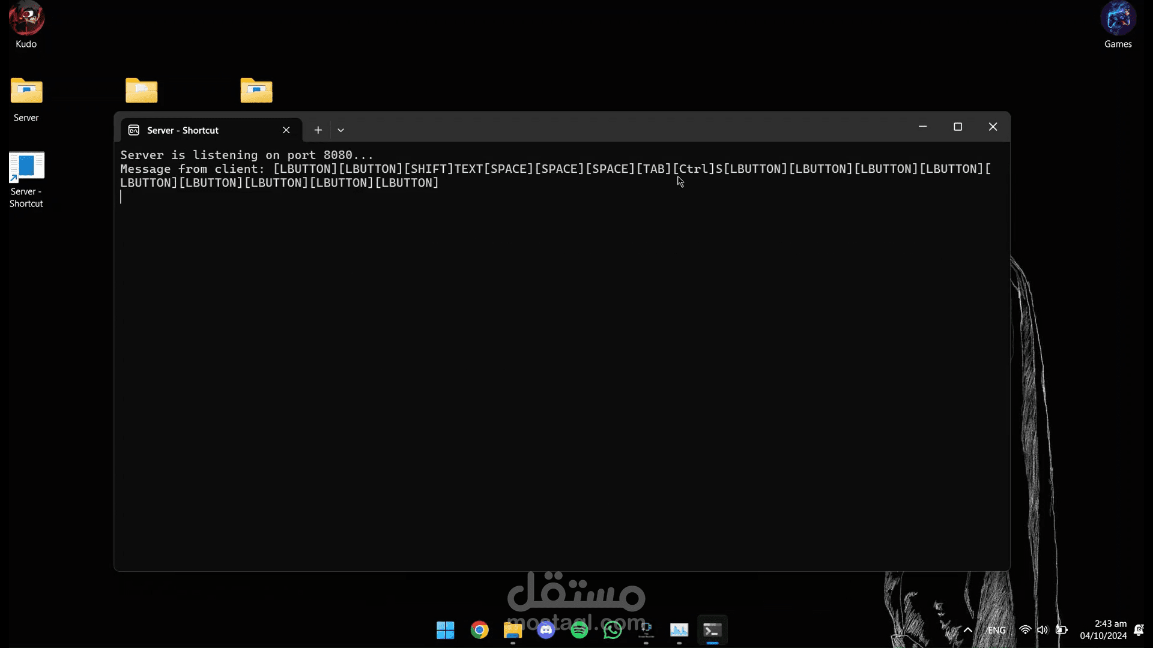Open the Games desktop shortcut
1153x648 pixels.
point(1118,18)
